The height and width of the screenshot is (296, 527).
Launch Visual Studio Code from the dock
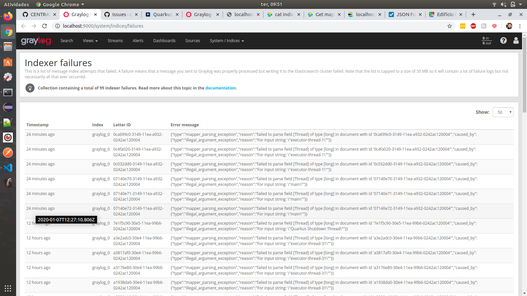[8, 168]
